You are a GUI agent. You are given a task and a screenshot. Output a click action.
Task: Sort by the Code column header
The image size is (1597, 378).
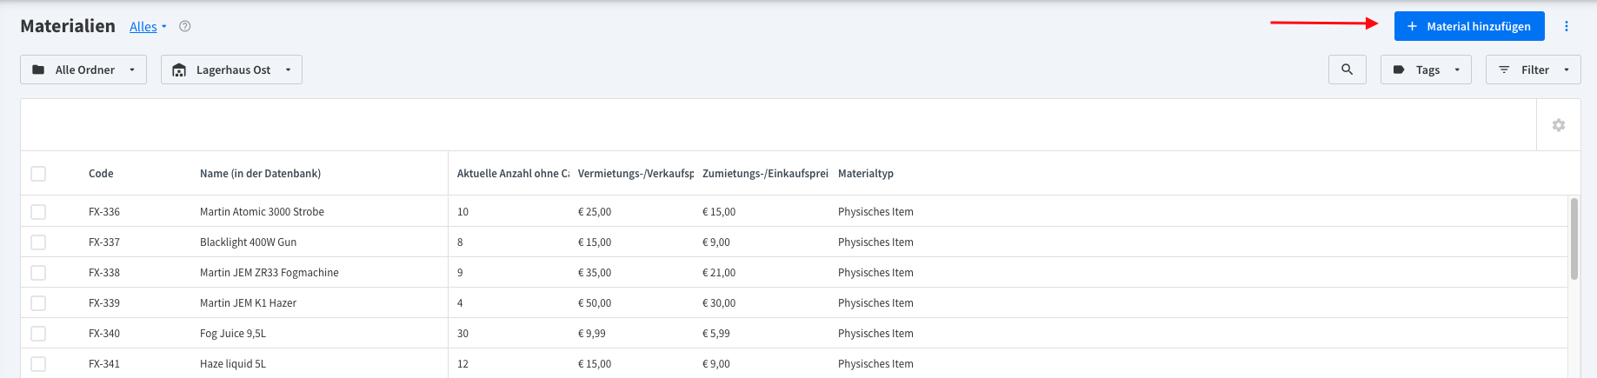coord(101,174)
